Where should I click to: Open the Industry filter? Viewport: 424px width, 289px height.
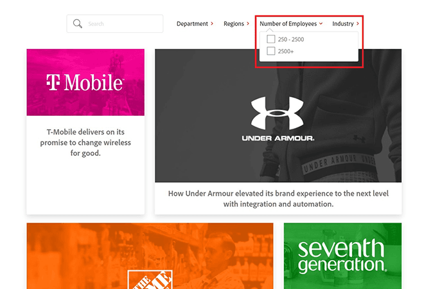point(346,24)
